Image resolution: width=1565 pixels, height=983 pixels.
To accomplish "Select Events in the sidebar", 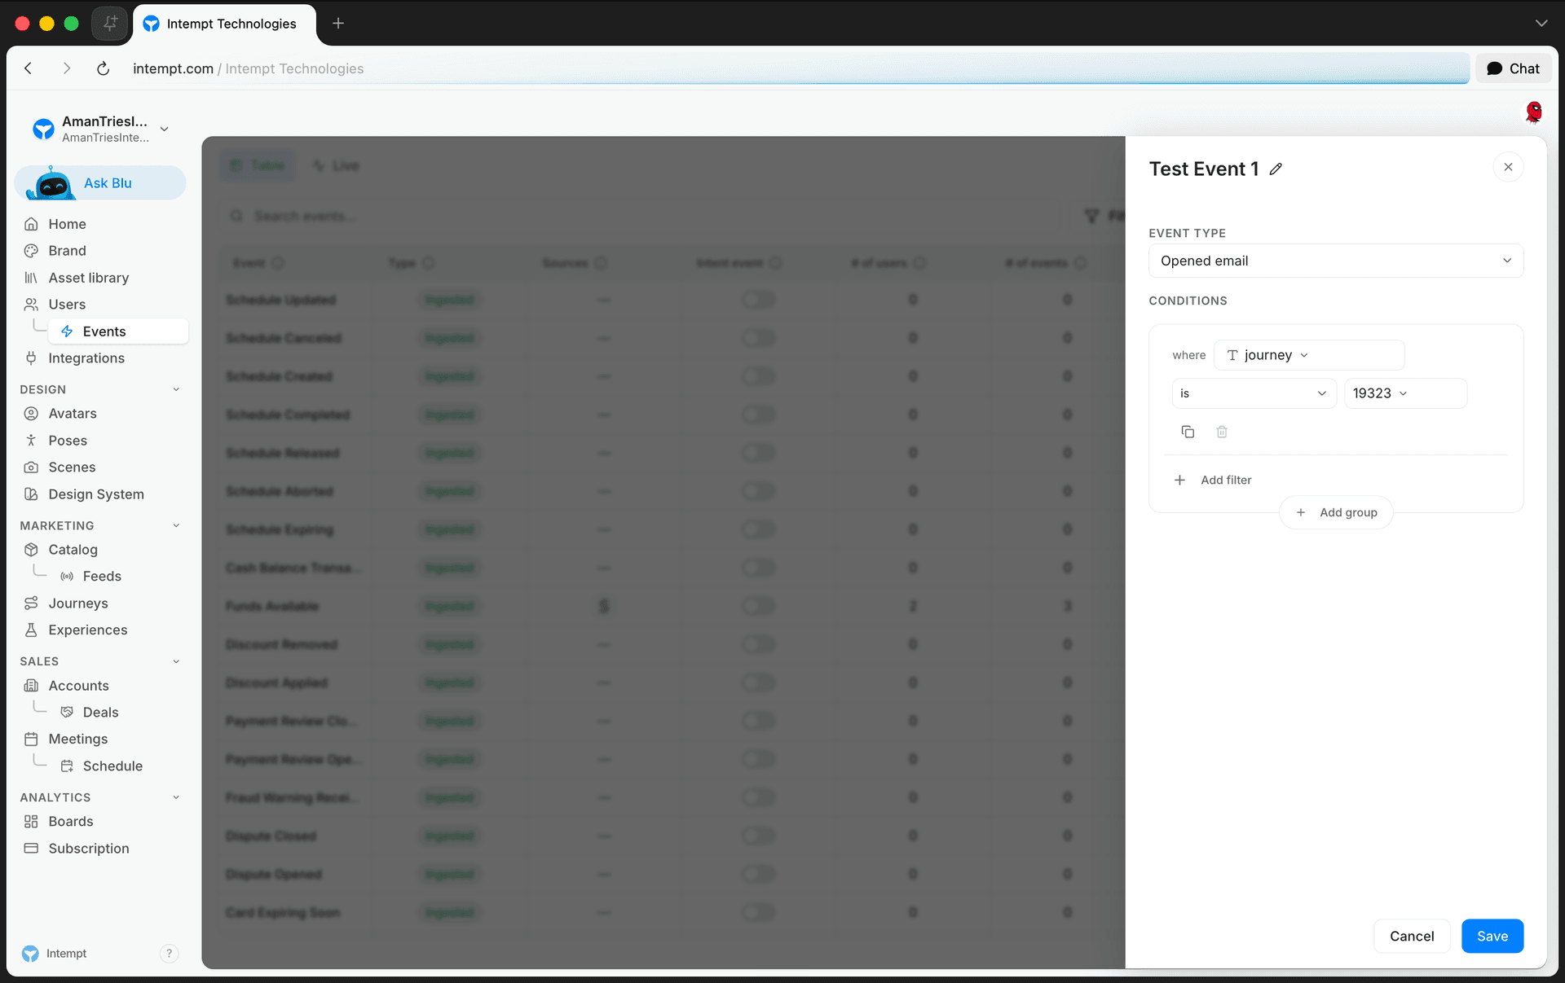I will [x=118, y=331].
